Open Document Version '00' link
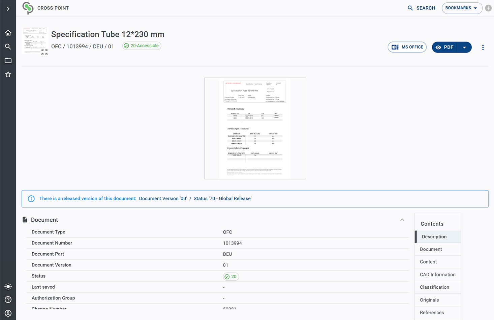494x320 pixels. click(163, 199)
